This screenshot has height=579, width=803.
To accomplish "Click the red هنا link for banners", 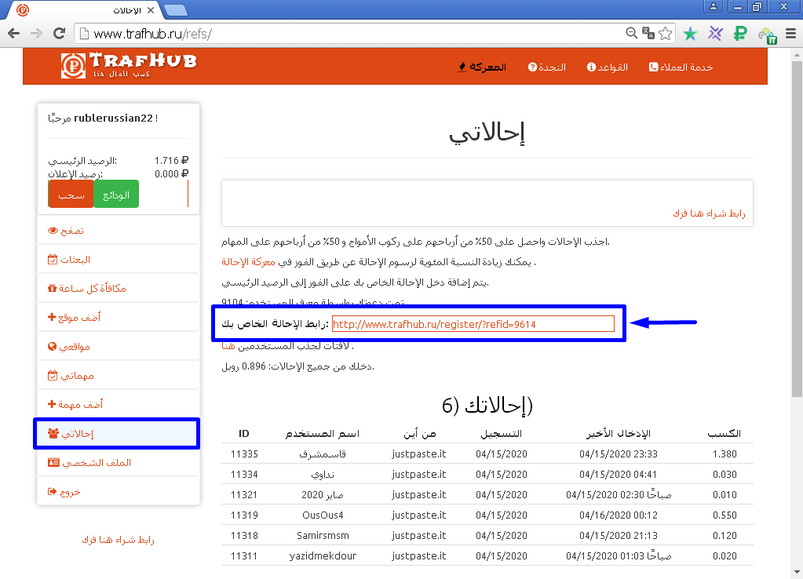I will coord(228,346).
